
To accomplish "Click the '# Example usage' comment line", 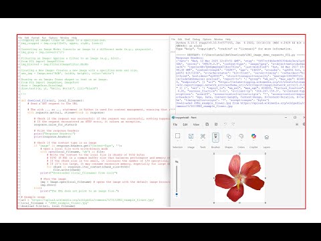I will click(33, 197).
